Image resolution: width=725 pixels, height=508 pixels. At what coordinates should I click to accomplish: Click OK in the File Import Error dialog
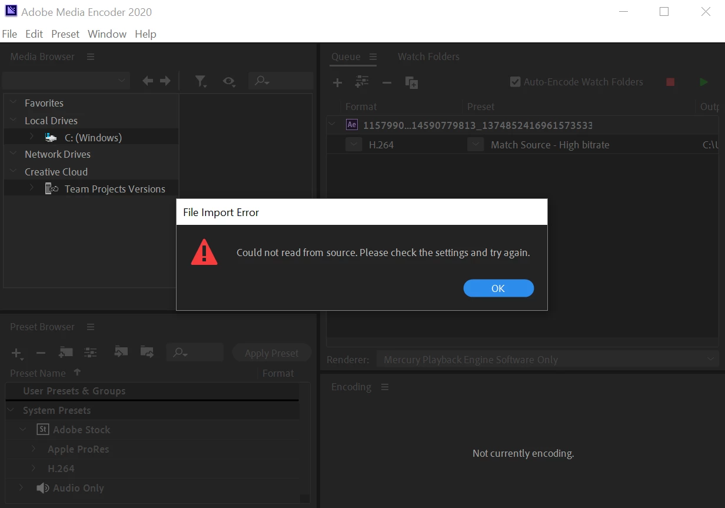pyautogui.click(x=498, y=288)
